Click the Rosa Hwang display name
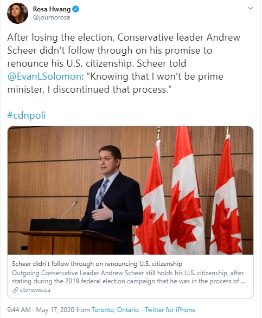262x318 pixels. (x=52, y=9)
